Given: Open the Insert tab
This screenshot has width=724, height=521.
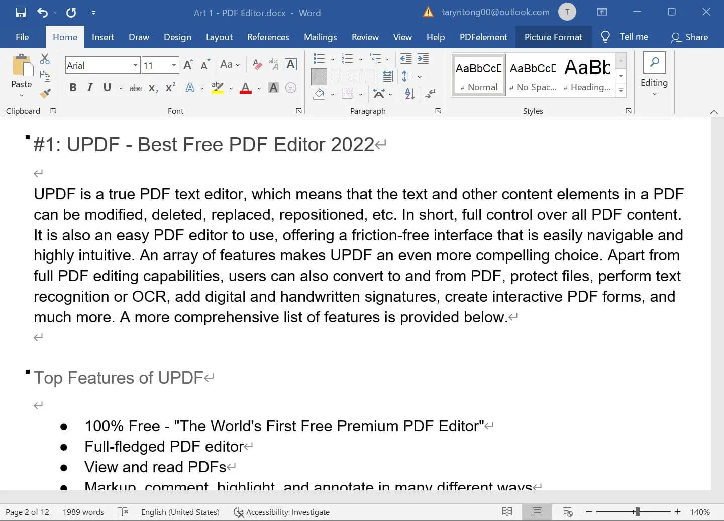Looking at the screenshot, I should tap(103, 37).
